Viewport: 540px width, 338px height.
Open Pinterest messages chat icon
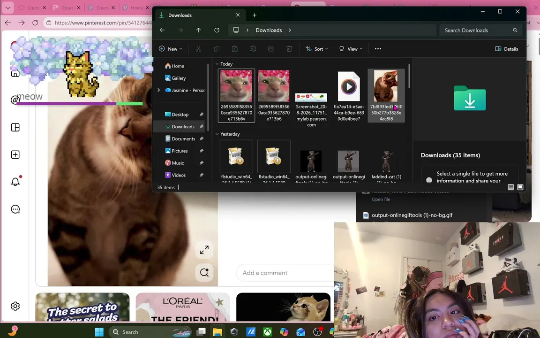pos(15,209)
